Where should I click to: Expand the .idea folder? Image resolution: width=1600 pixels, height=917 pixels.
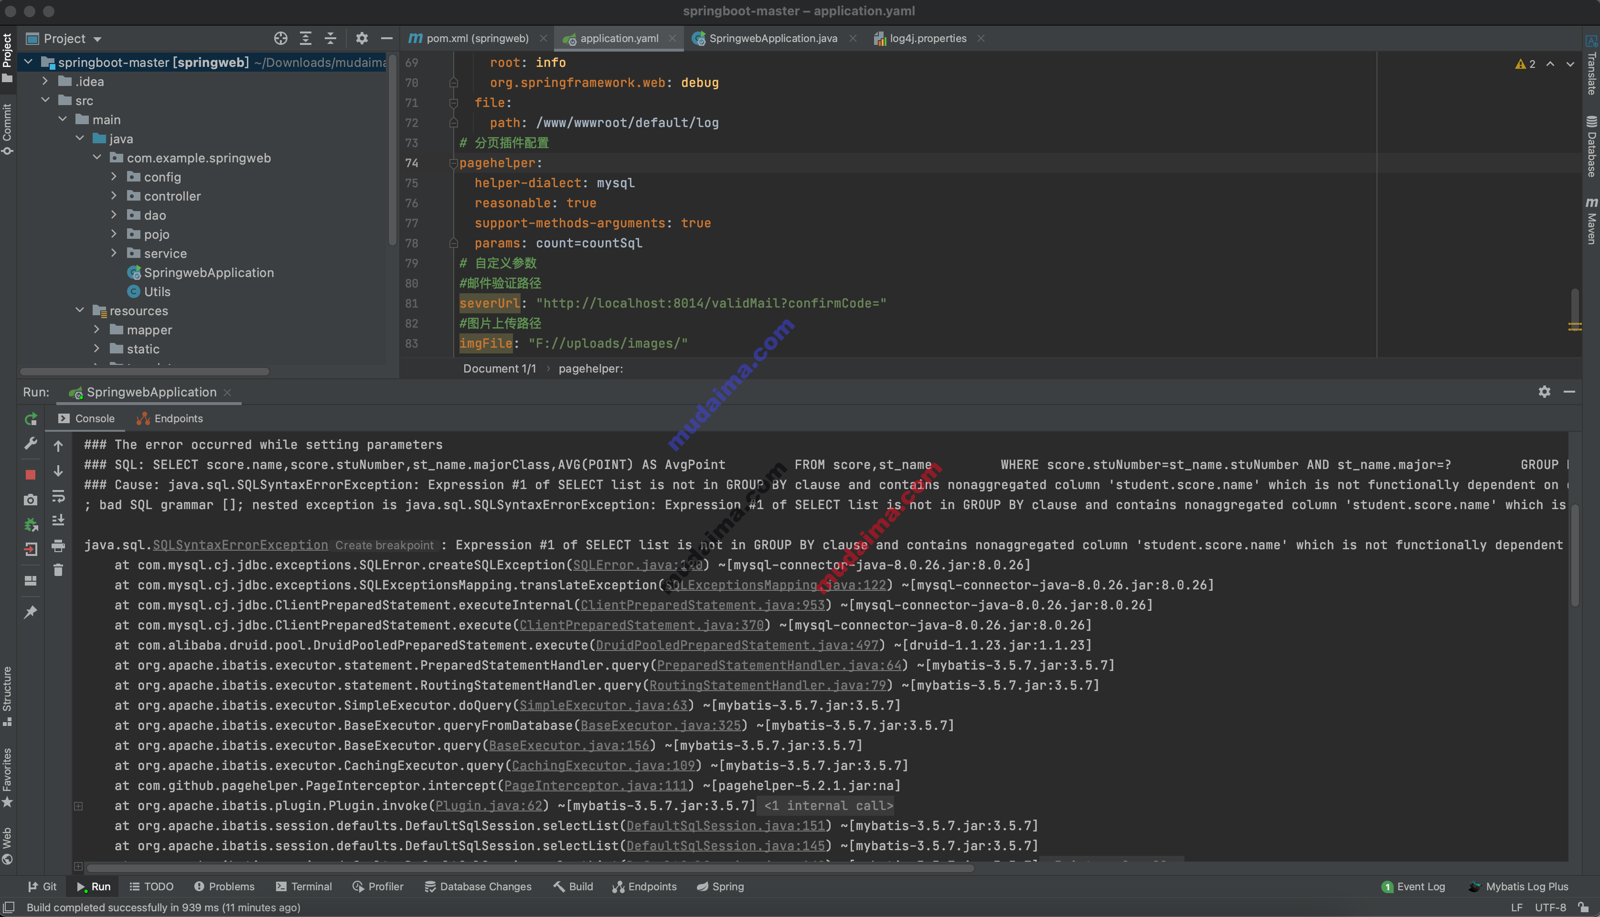(45, 81)
